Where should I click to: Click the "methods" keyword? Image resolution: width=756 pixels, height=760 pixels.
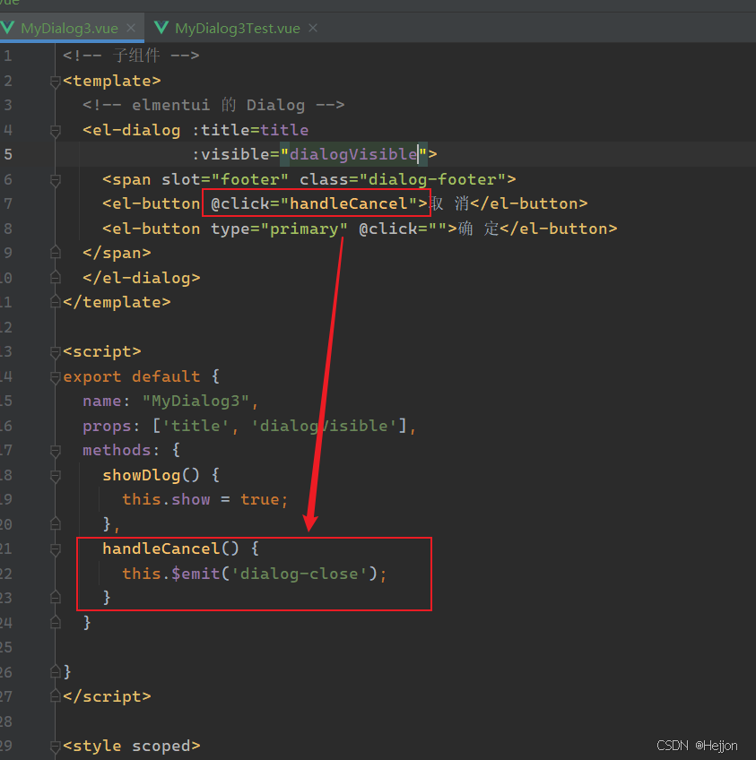117,451
